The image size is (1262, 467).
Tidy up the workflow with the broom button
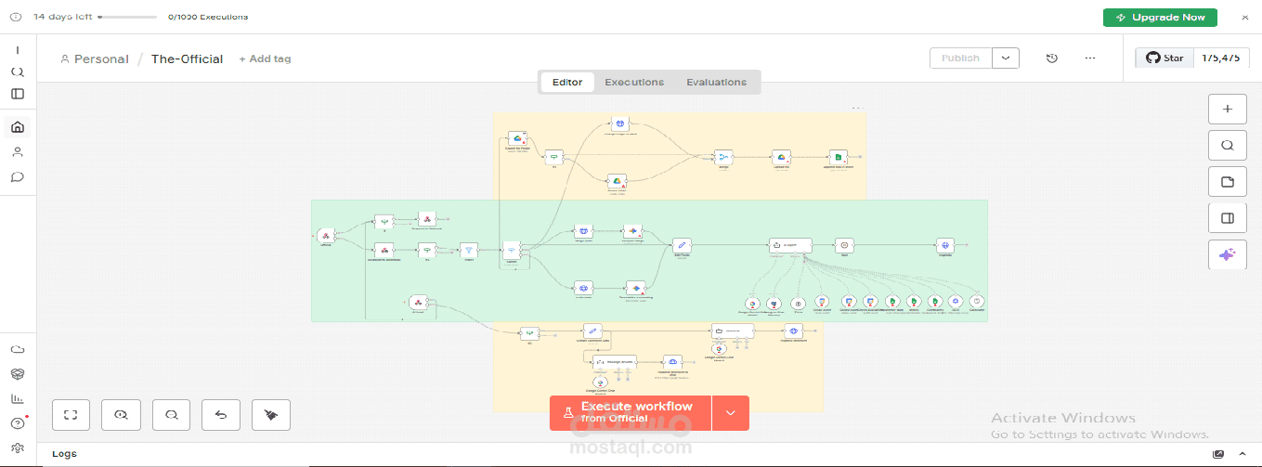pyautogui.click(x=271, y=415)
